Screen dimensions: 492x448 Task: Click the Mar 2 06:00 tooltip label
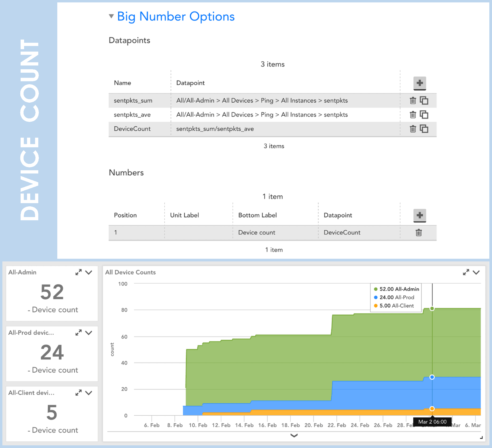point(432,422)
